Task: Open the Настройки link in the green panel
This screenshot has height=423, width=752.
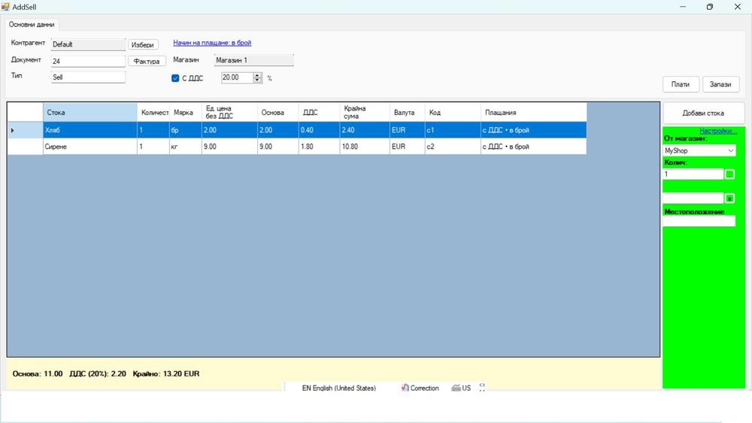Action: (x=718, y=131)
